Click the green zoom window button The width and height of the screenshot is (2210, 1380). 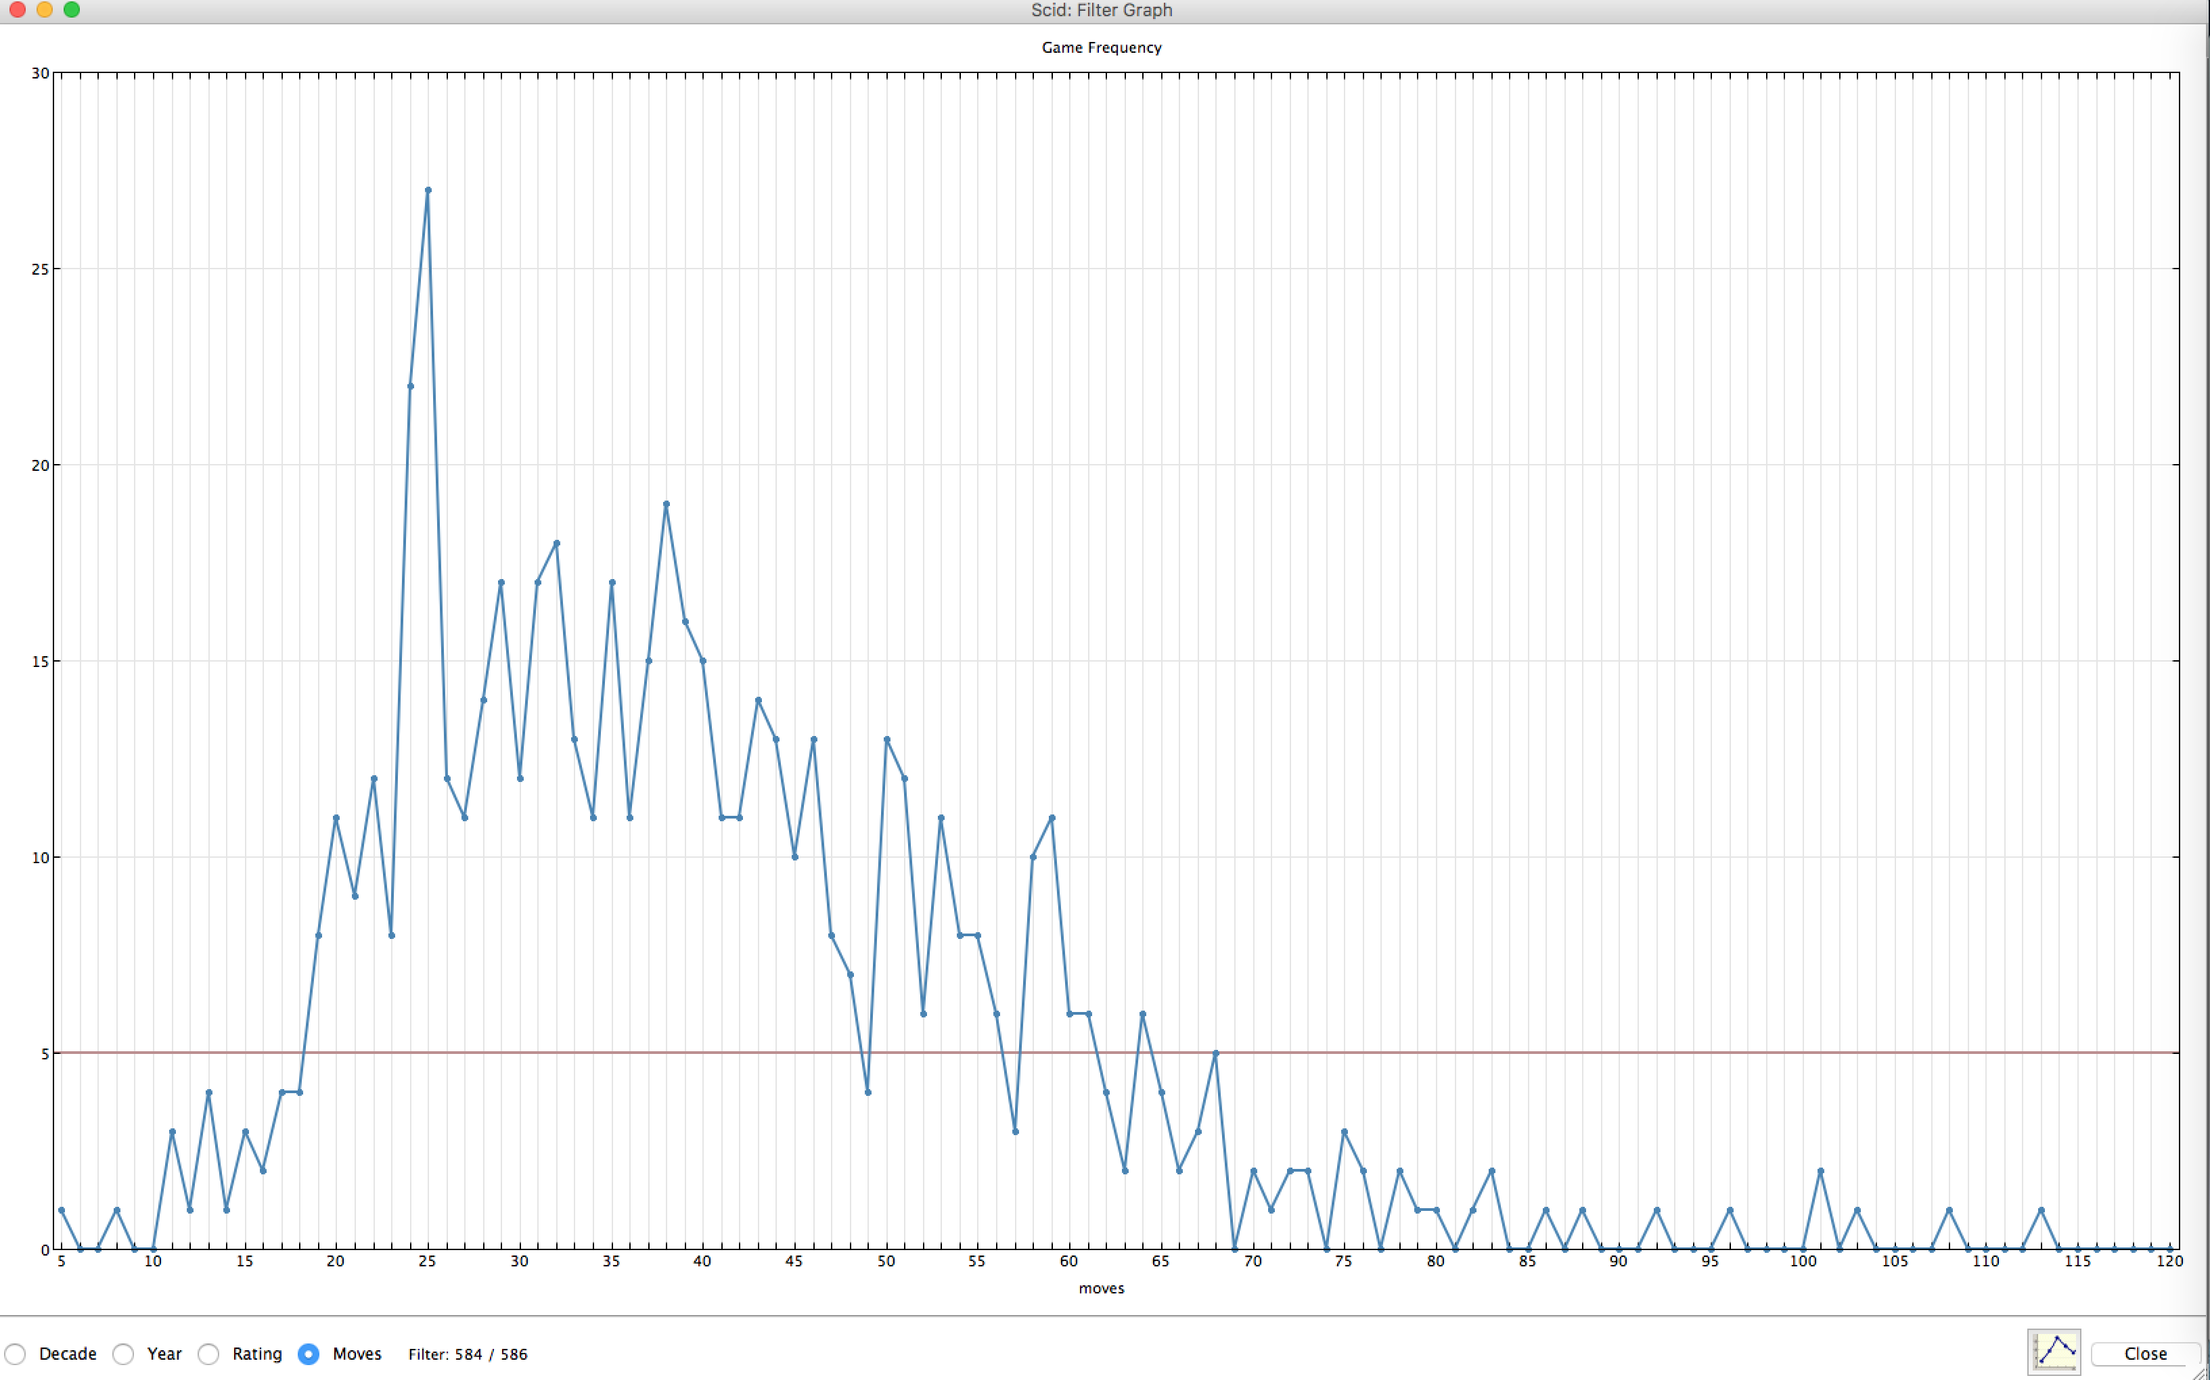click(72, 9)
